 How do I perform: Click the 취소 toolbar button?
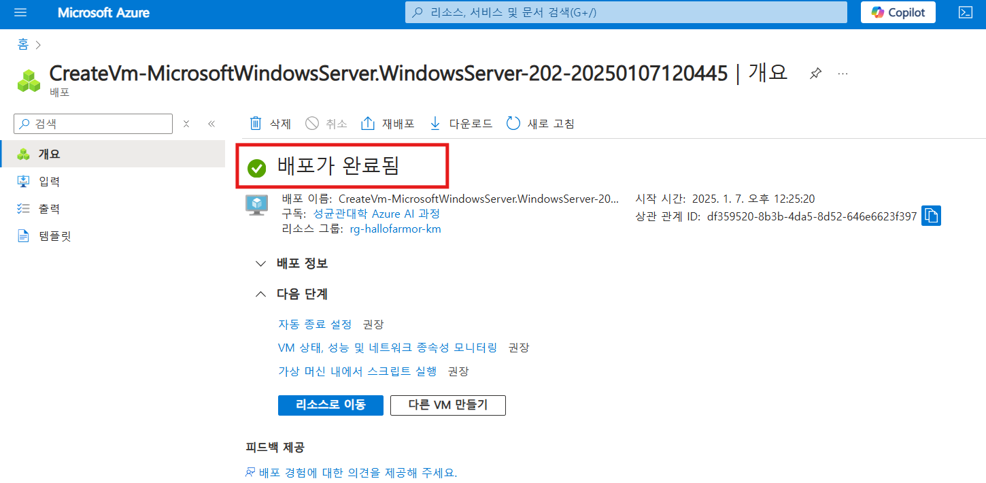tap(326, 123)
